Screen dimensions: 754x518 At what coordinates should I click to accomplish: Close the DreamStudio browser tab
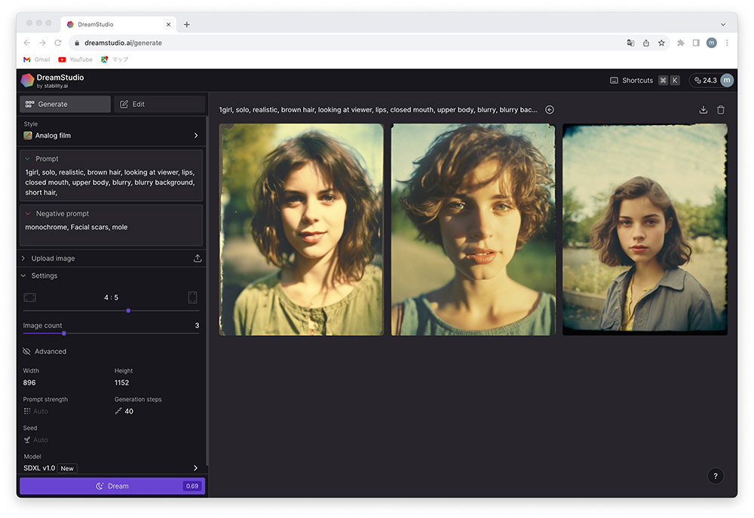(168, 25)
